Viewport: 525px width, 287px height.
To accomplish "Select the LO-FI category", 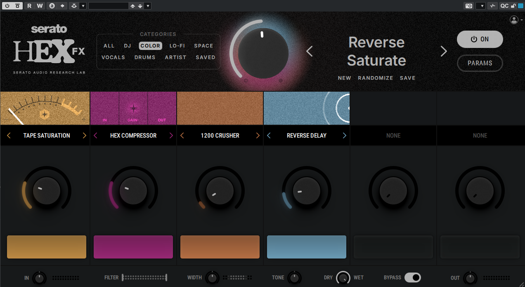I will tap(177, 46).
